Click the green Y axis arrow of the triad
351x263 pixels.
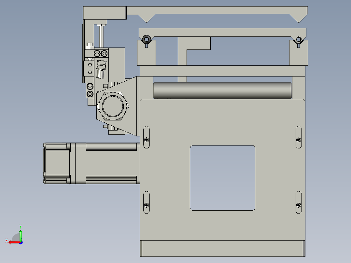[x=21, y=235]
